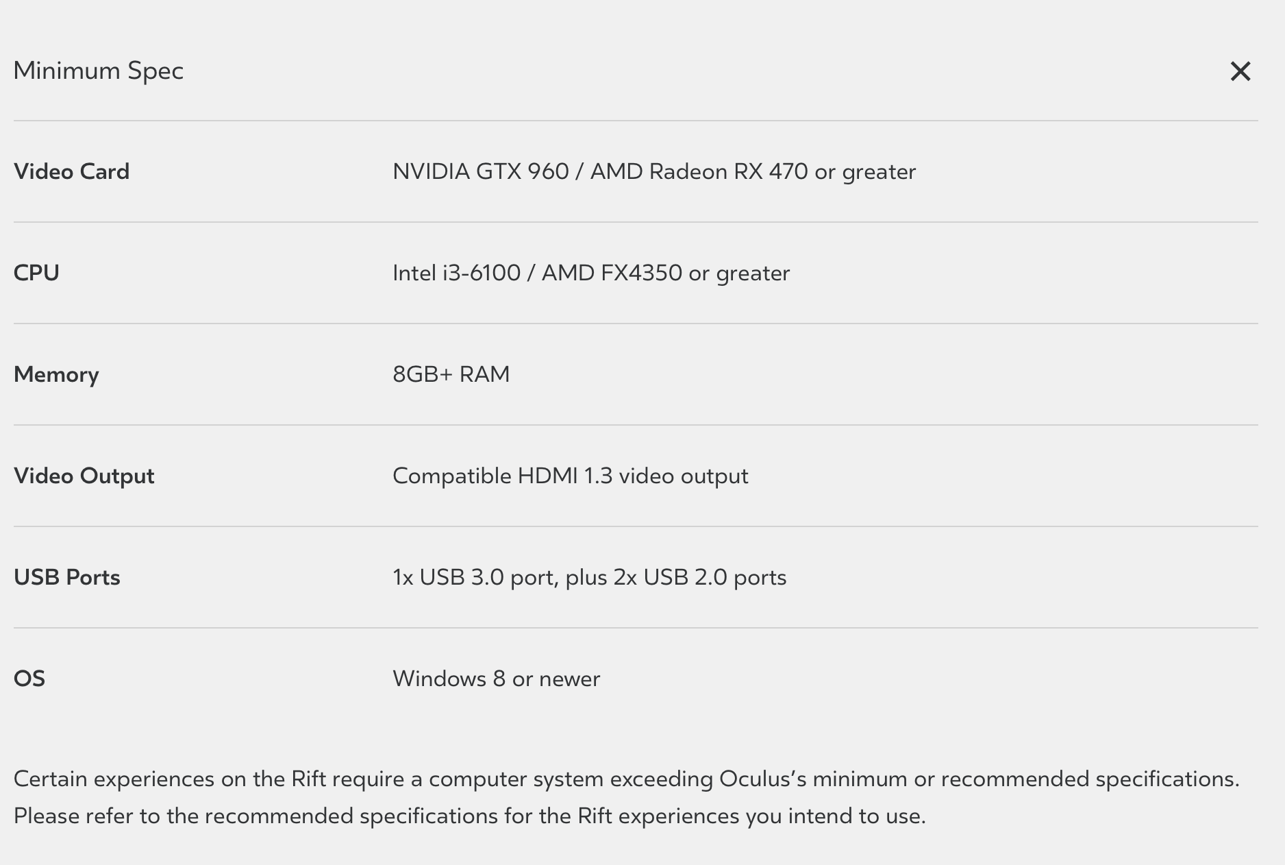This screenshot has height=865, width=1285.
Task: Click the Windows 8 or newer text
Action: [x=497, y=679]
